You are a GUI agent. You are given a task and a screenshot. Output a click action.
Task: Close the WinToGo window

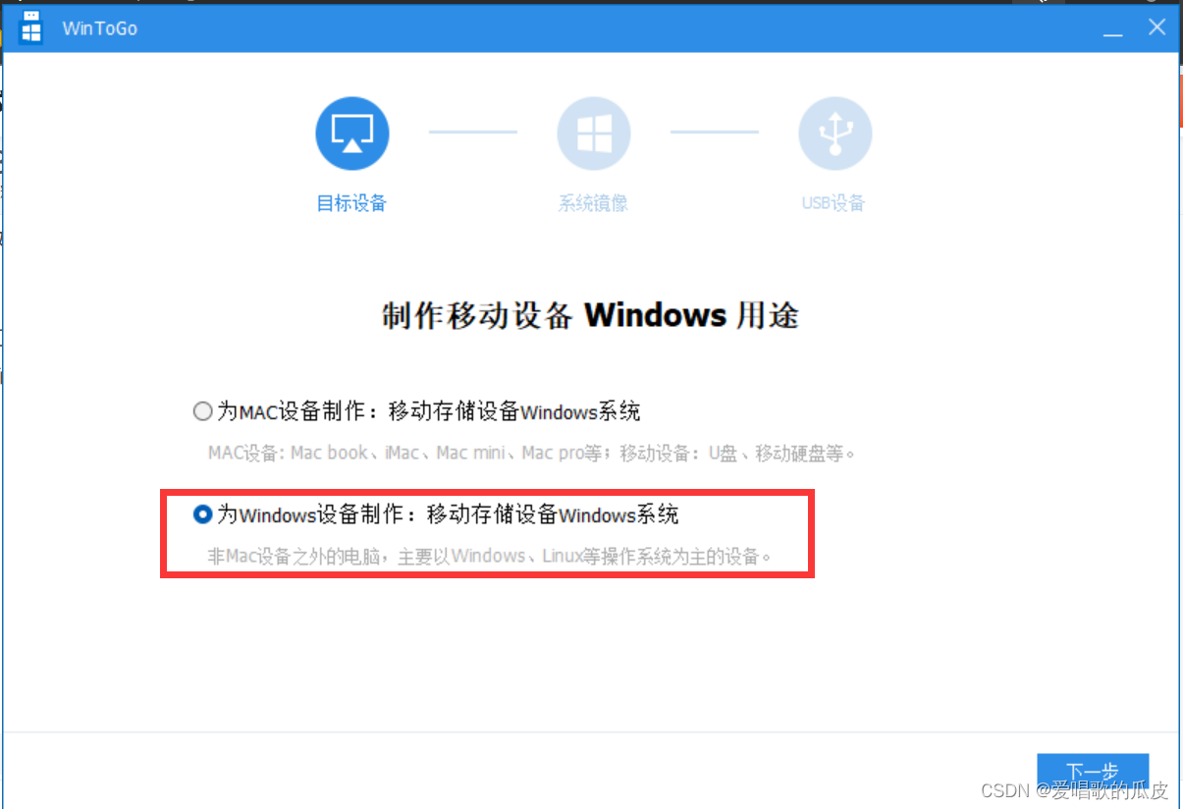point(1157,27)
